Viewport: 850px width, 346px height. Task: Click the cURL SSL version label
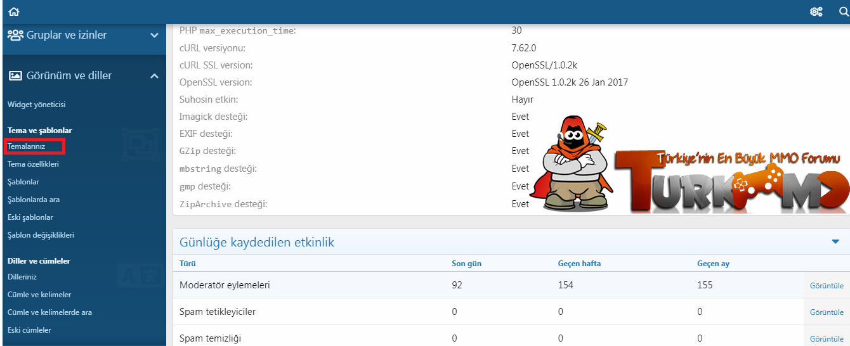pyautogui.click(x=216, y=65)
